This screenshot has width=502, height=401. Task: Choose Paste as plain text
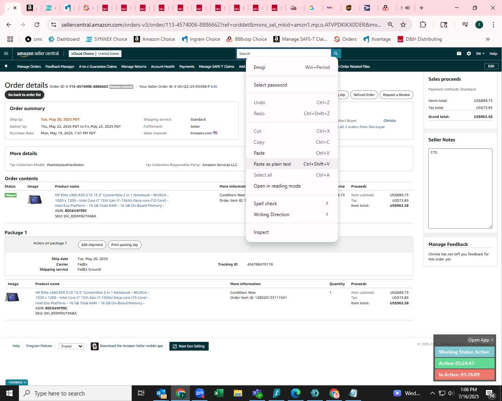pyautogui.click(x=292, y=164)
